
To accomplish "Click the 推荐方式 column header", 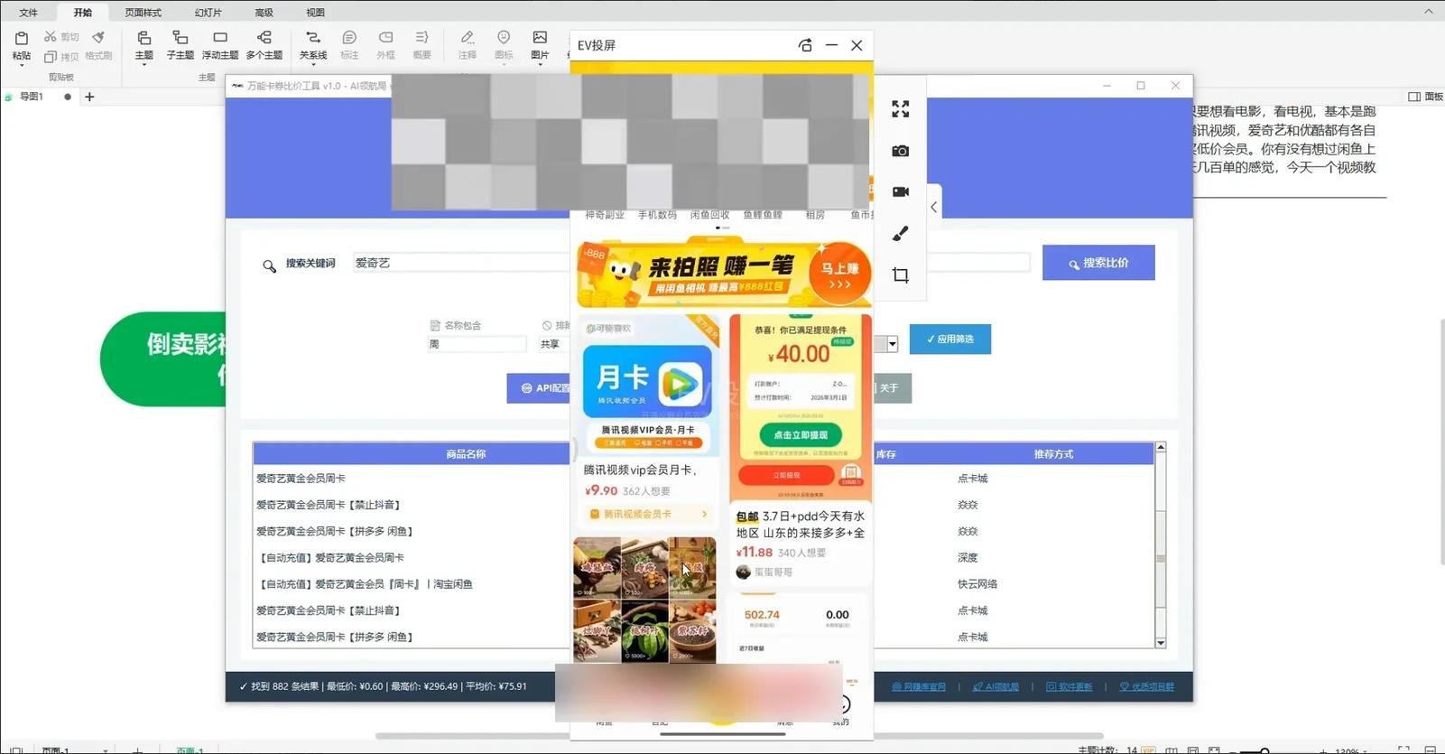I will [x=1053, y=454].
